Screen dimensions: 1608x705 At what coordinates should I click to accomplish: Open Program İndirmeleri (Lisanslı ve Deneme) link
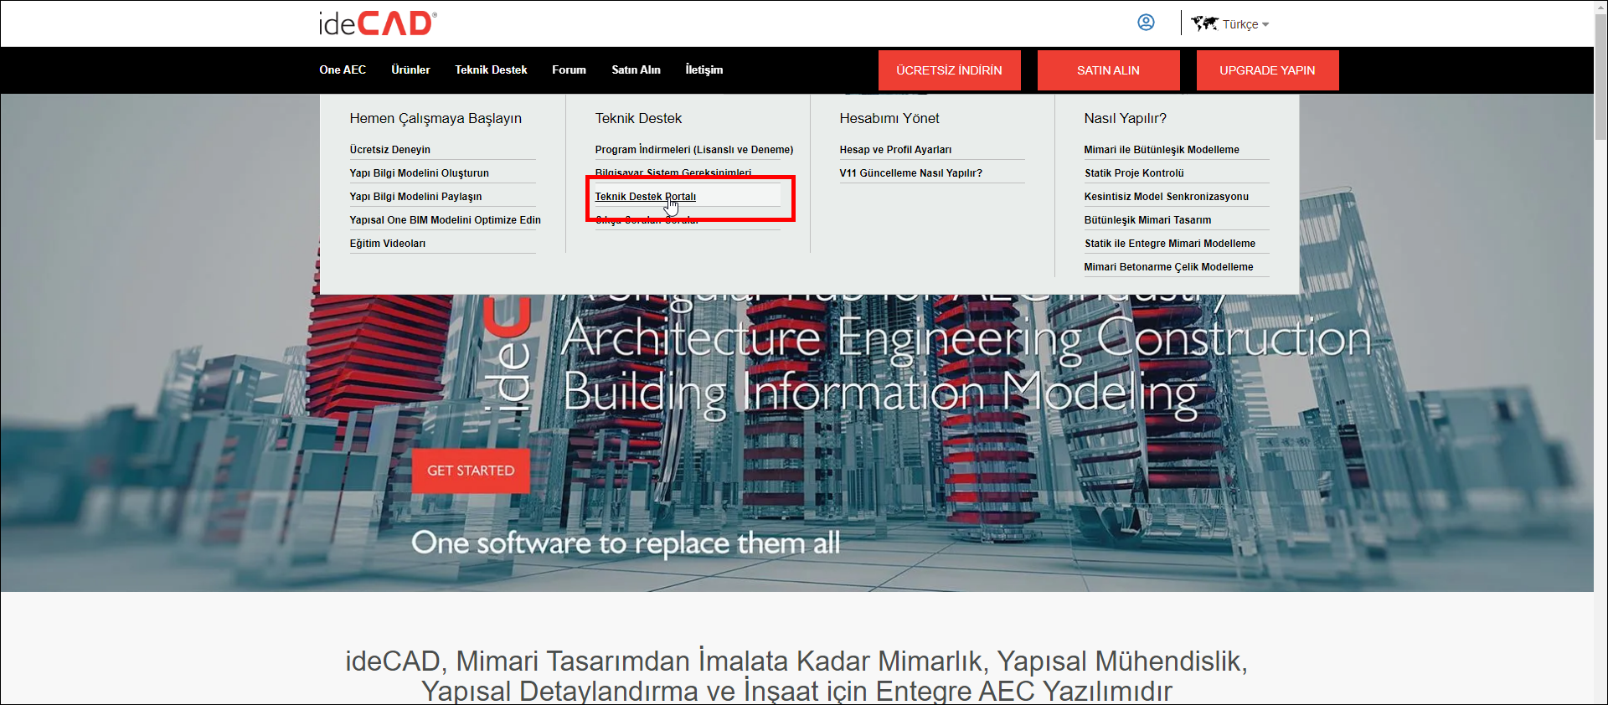[693, 150]
